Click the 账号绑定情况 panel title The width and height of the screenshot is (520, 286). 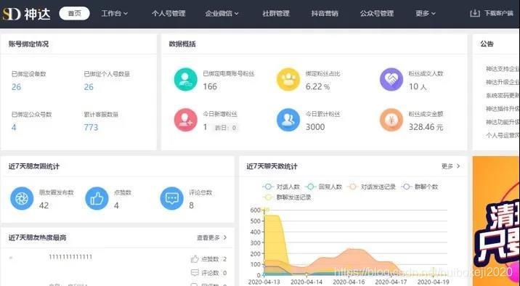point(28,44)
